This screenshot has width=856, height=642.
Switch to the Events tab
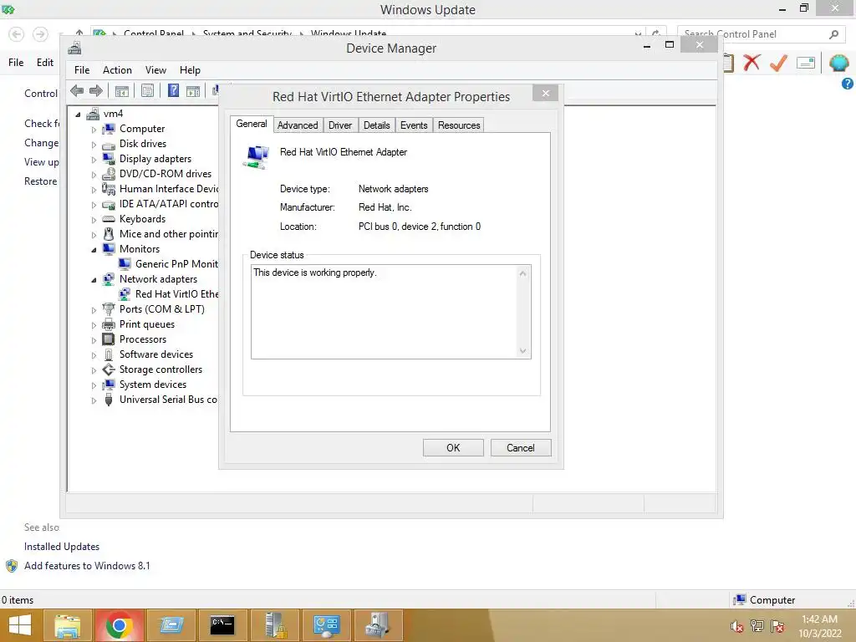point(414,125)
